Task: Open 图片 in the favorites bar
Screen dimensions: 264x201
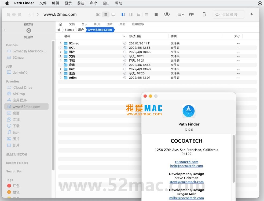Action: coord(110,24)
